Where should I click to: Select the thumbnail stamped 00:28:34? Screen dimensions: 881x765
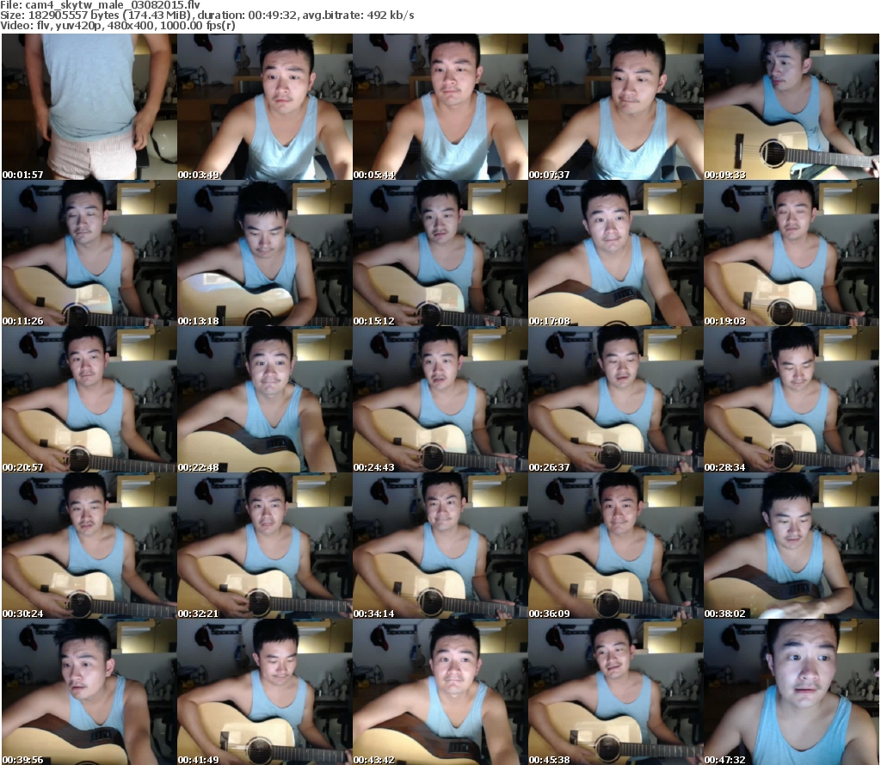pyautogui.click(x=792, y=399)
